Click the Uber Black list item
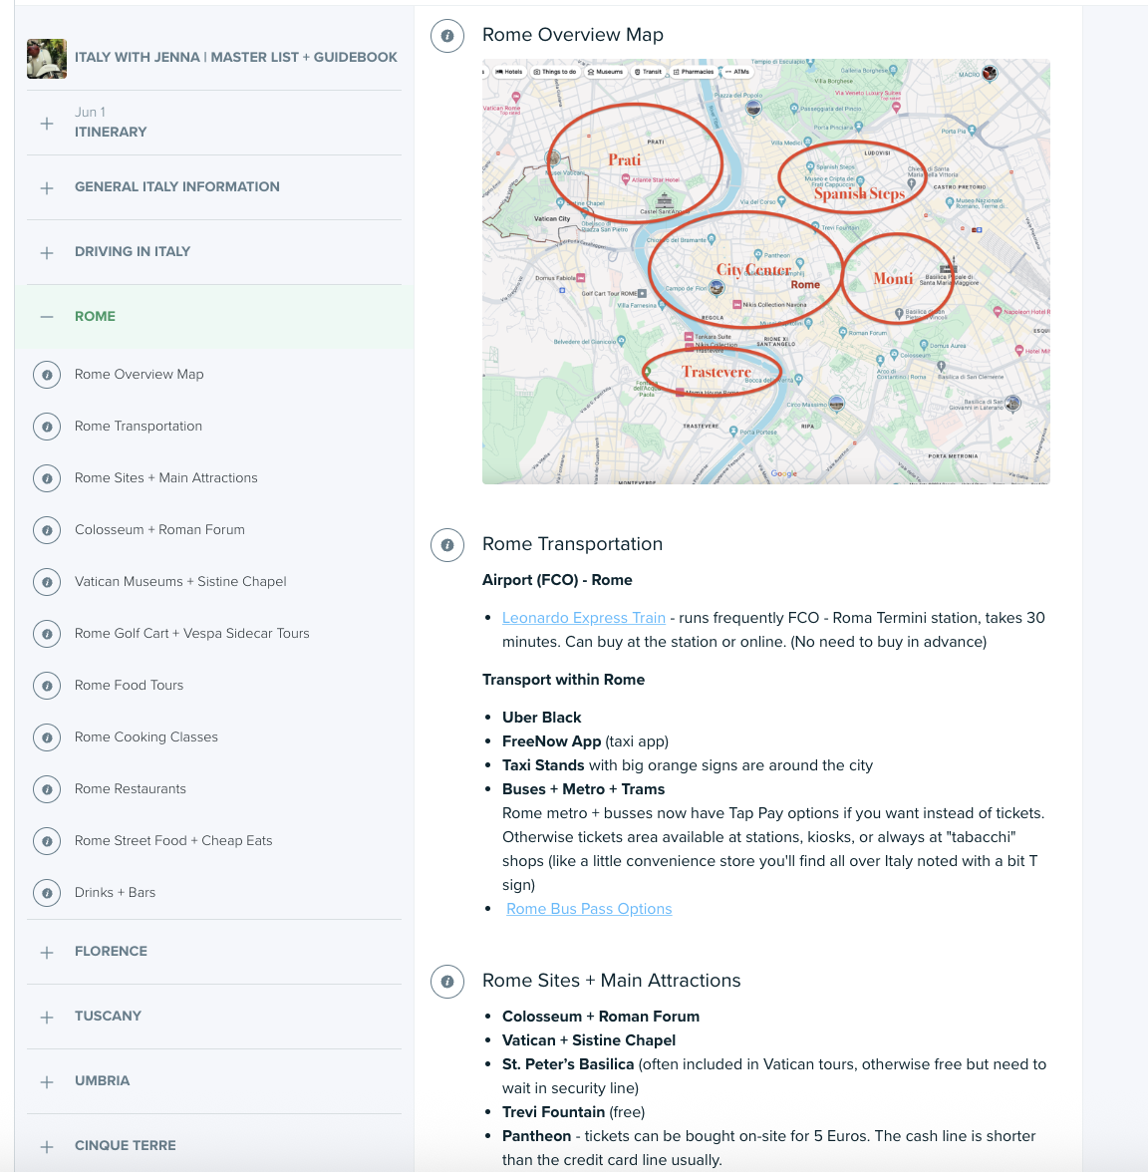The height and width of the screenshot is (1172, 1148). tap(542, 718)
